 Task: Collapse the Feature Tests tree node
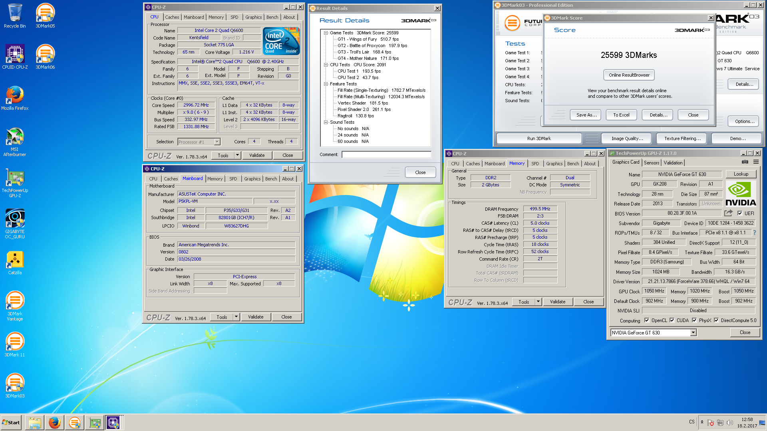326,84
